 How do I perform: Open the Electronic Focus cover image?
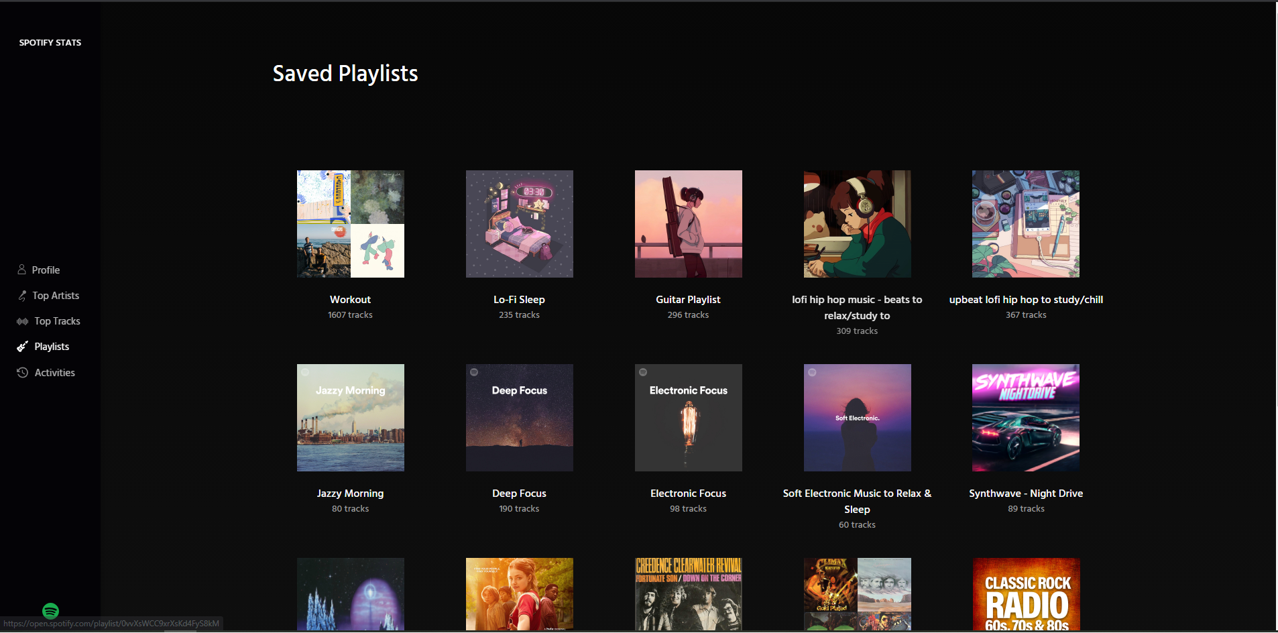(x=689, y=418)
